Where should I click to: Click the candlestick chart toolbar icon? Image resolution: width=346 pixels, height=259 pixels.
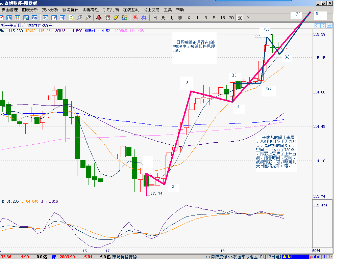tap(9, 18)
